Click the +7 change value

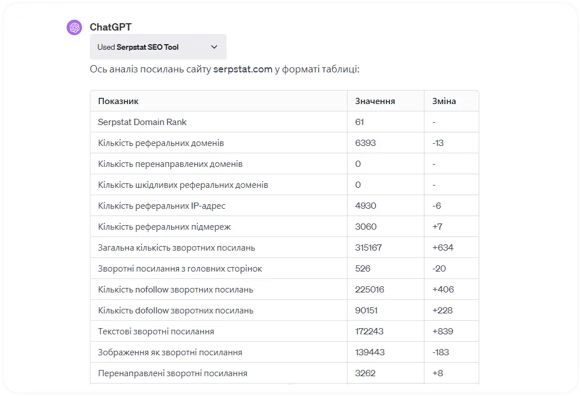pyautogui.click(x=437, y=226)
